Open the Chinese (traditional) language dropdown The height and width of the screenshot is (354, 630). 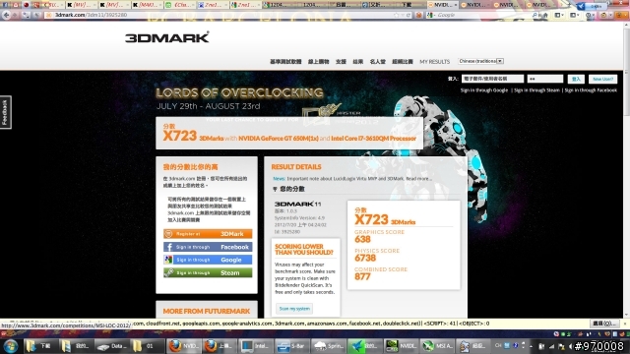[480, 61]
